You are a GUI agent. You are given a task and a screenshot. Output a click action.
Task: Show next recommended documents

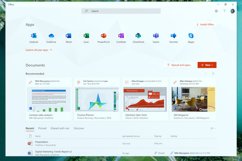(213, 73)
